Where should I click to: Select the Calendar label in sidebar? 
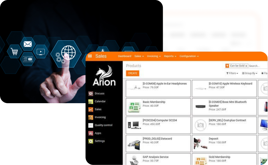pyautogui.click(x=100, y=101)
